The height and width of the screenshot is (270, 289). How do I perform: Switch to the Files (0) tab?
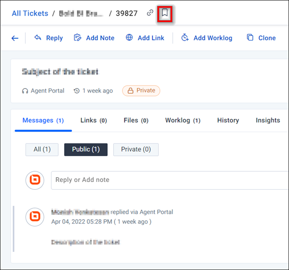pos(136,120)
